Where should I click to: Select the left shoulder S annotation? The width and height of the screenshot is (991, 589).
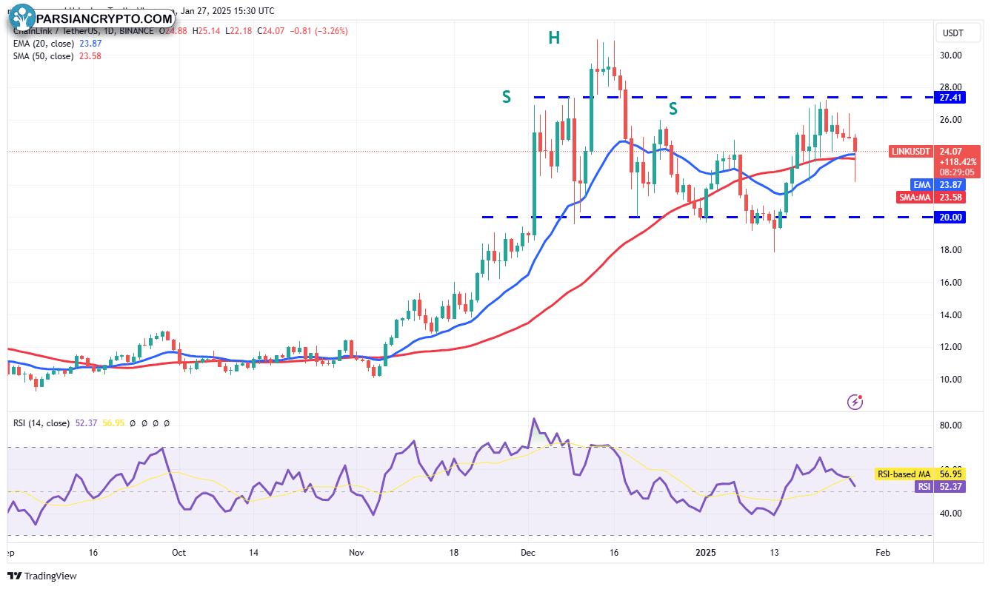pyautogui.click(x=506, y=97)
